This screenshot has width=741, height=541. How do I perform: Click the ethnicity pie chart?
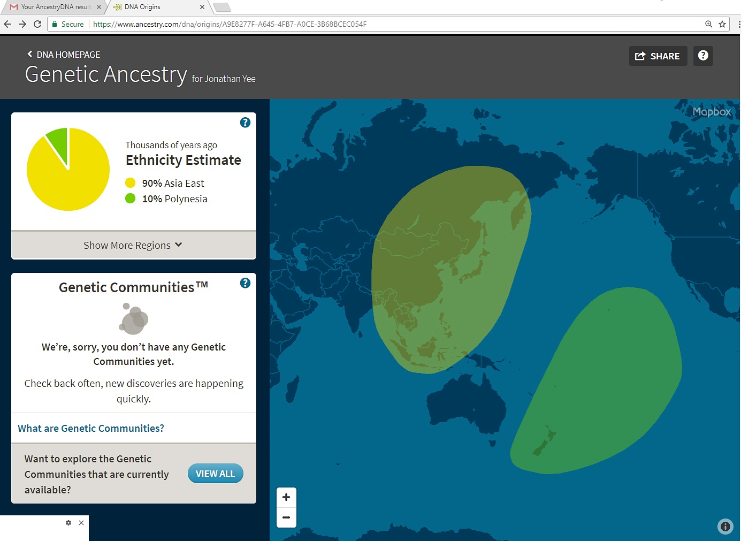(68, 169)
